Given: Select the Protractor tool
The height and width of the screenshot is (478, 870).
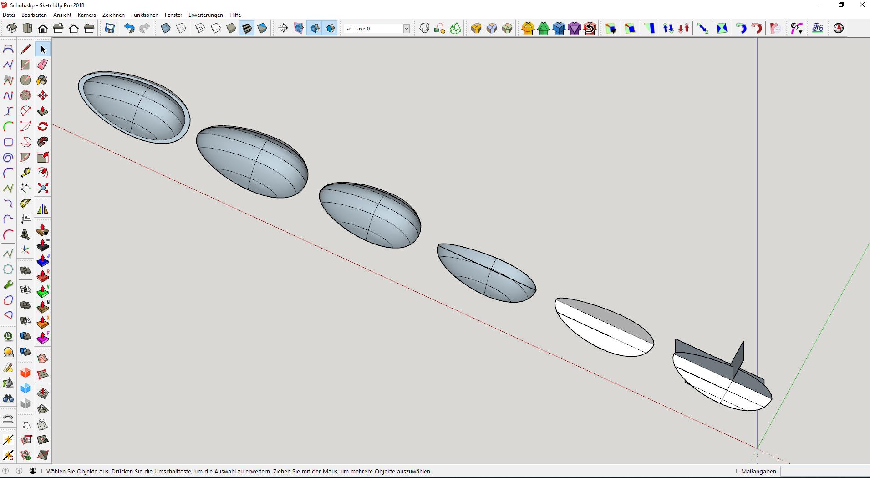Looking at the screenshot, I should tap(25, 204).
